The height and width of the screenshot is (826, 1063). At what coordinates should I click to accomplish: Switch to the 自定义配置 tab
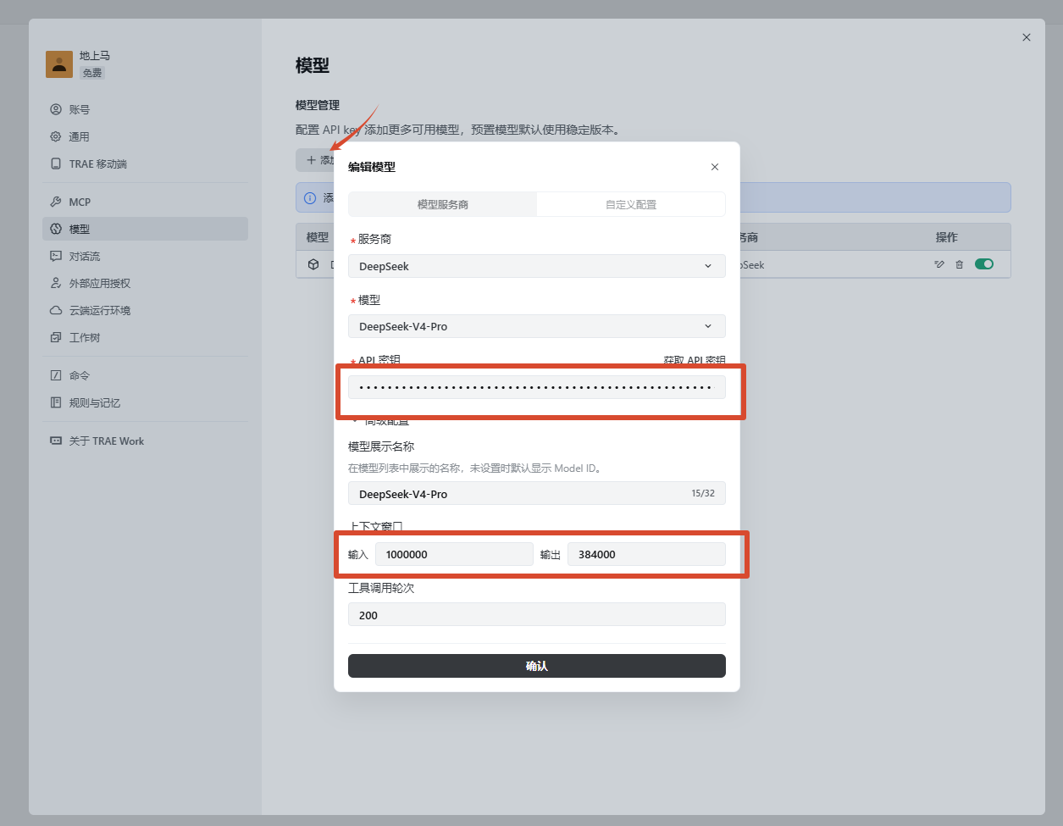pyautogui.click(x=631, y=204)
